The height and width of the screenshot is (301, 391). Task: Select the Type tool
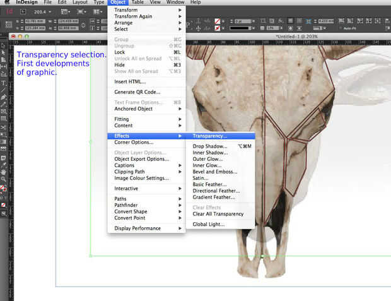[3, 83]
